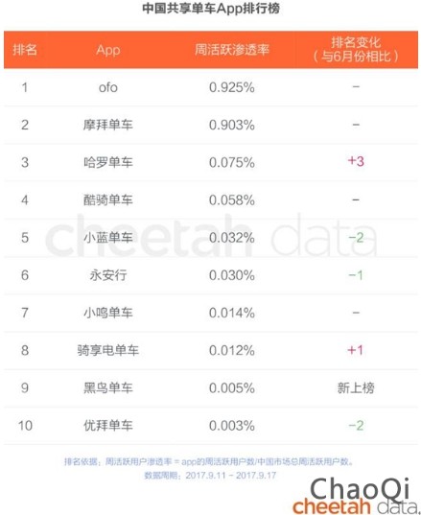This screenshot has width=421, height=515.
Task: Select the 0.014% penetration value
Action: tap(232, 313)
